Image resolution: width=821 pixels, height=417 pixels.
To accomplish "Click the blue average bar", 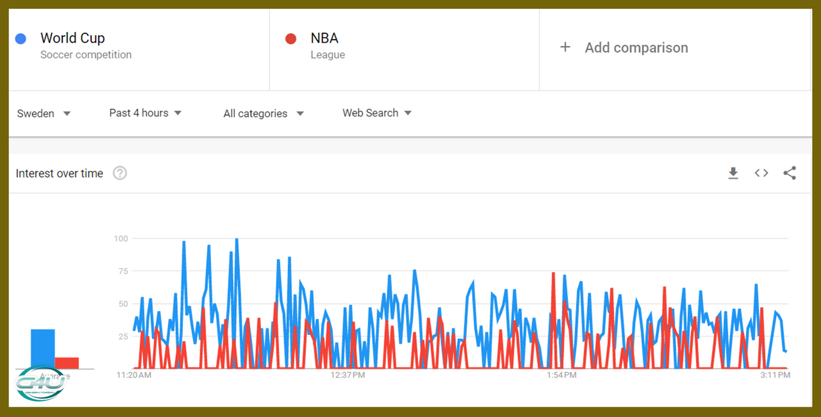I will pos(43,349).
